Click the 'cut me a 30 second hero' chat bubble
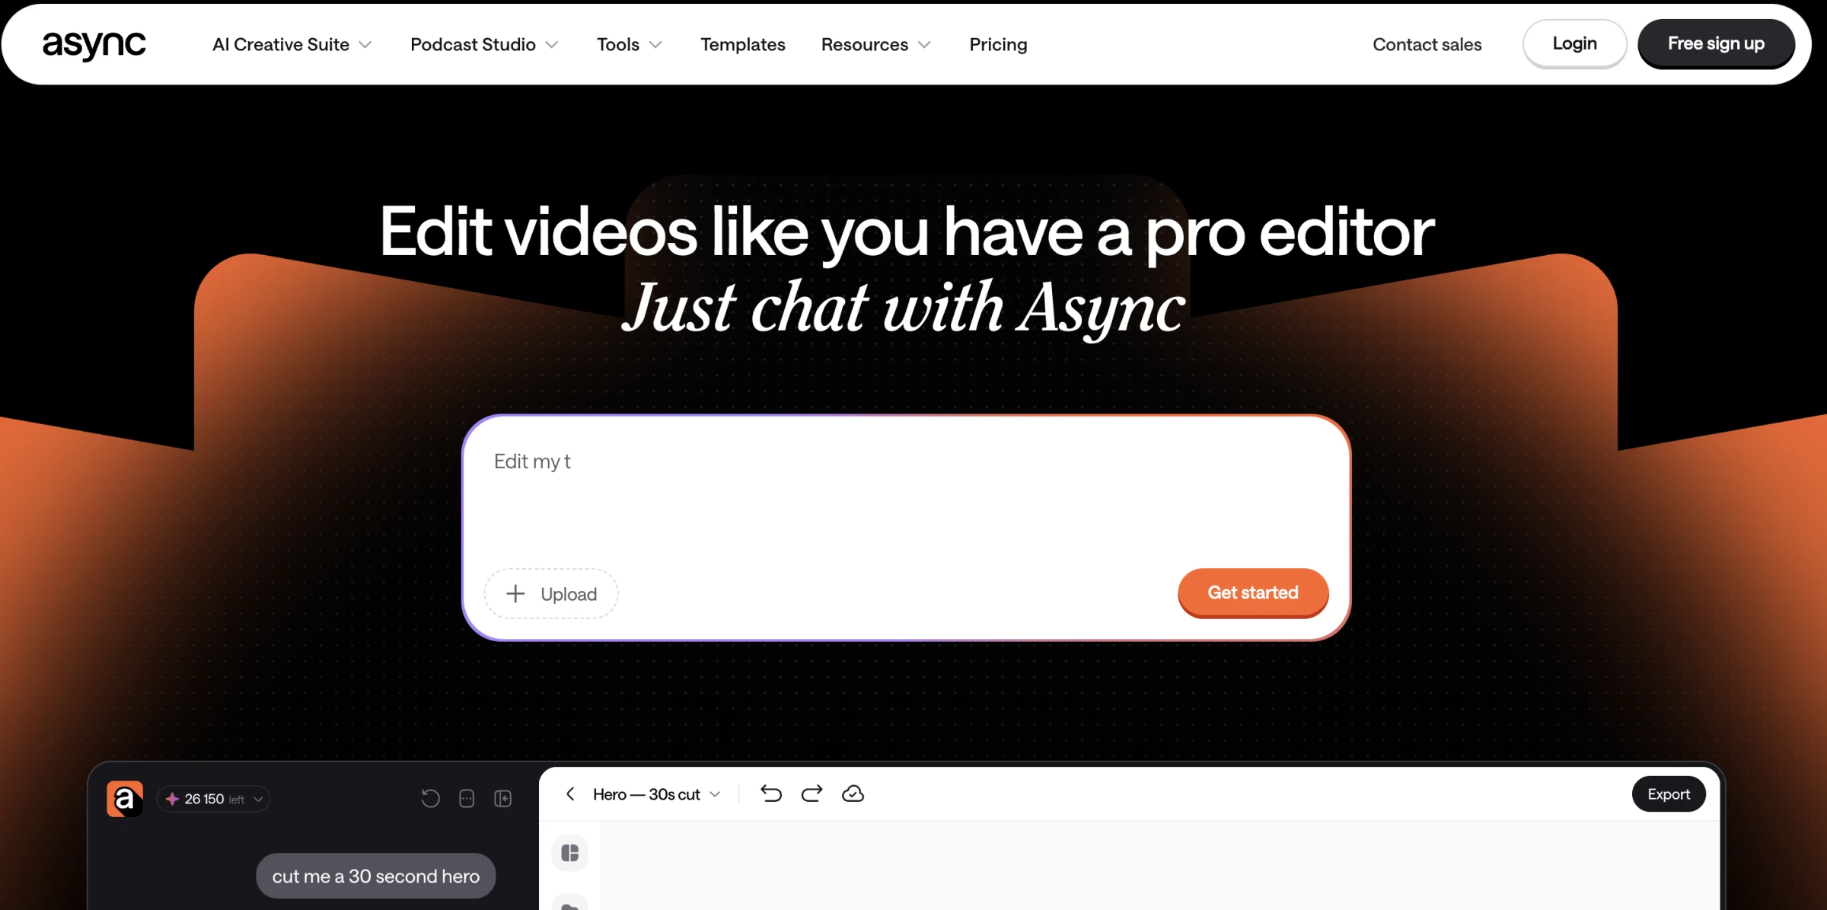The width and height of the screenshot is (1827, 910). 375,876
